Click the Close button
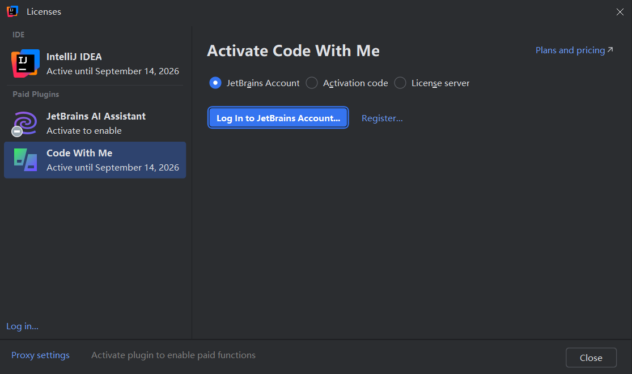 (x=591, y=358)
